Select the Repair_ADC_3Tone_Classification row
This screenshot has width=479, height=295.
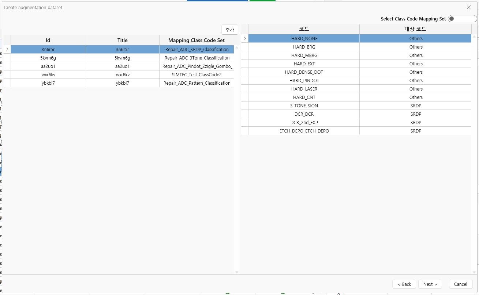click(197, 58)
